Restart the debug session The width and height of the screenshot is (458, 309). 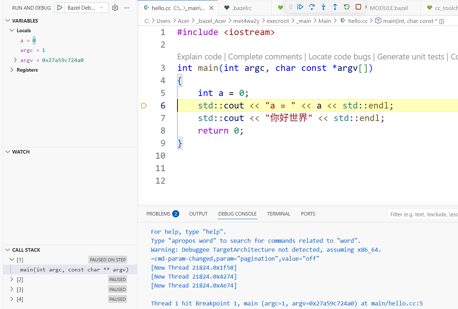346,7
